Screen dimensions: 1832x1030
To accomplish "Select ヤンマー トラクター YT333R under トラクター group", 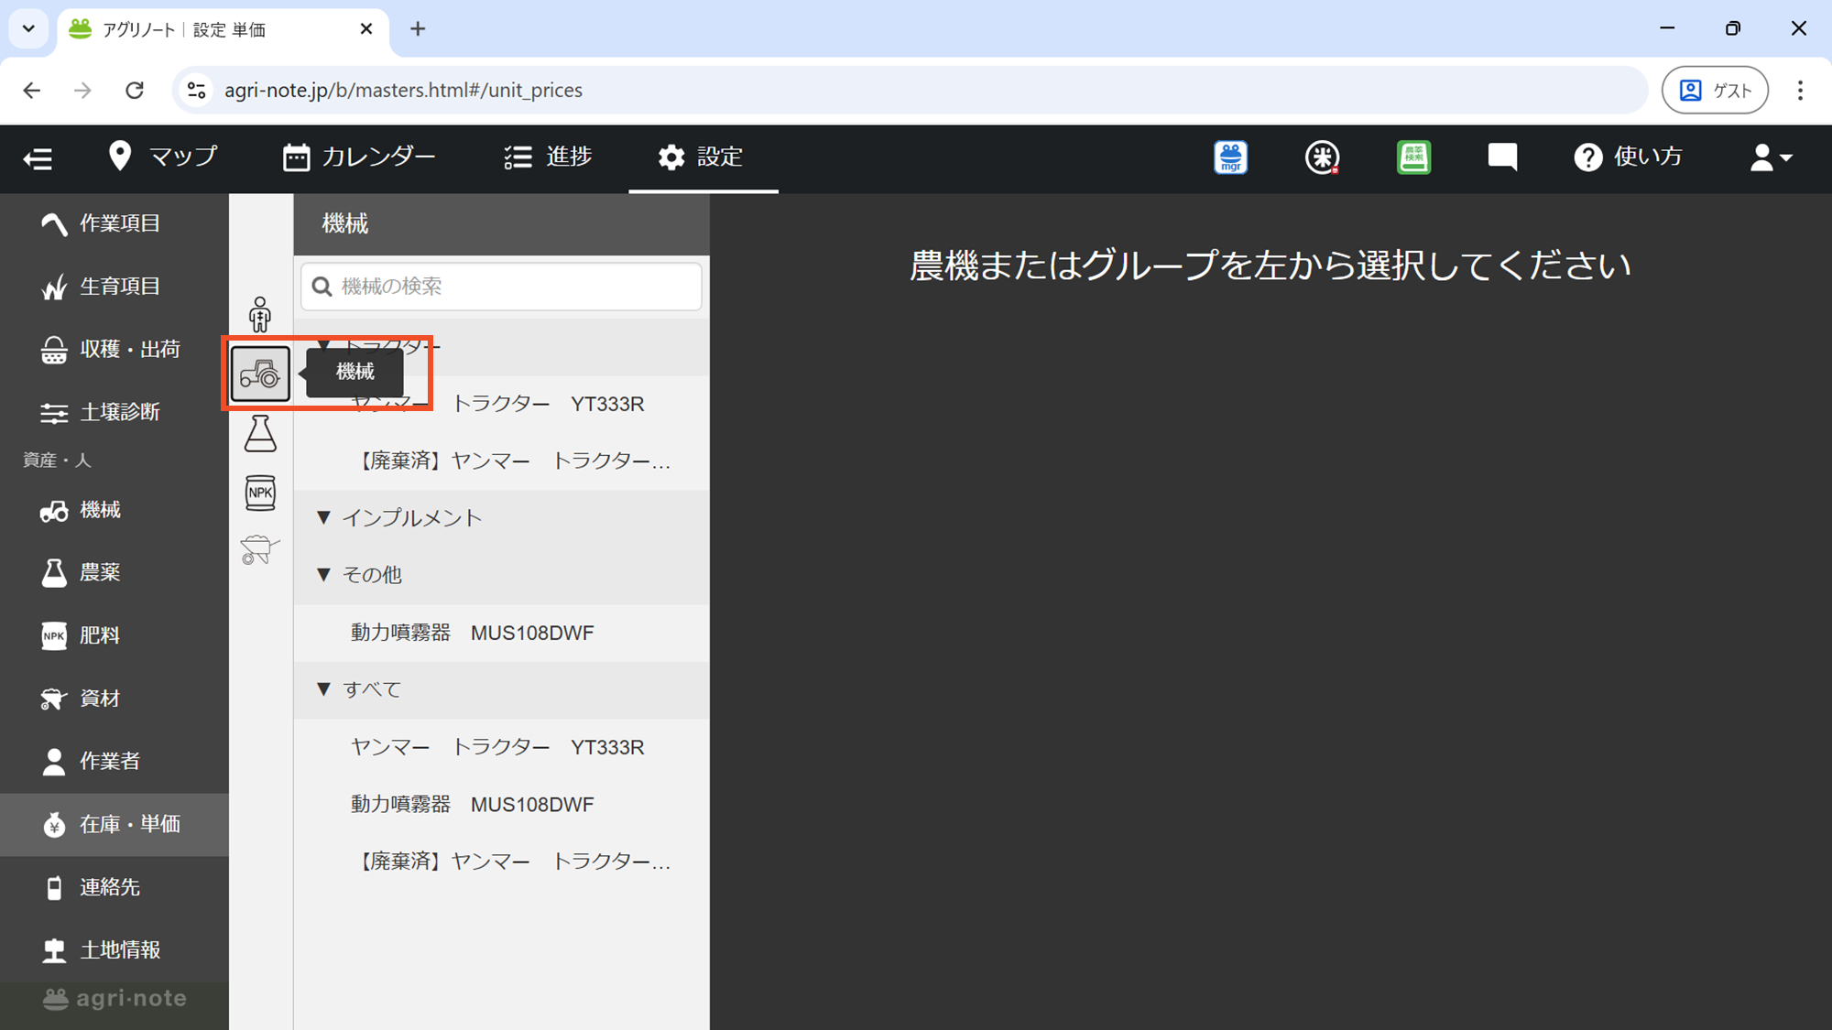I will tap(501, 404).
